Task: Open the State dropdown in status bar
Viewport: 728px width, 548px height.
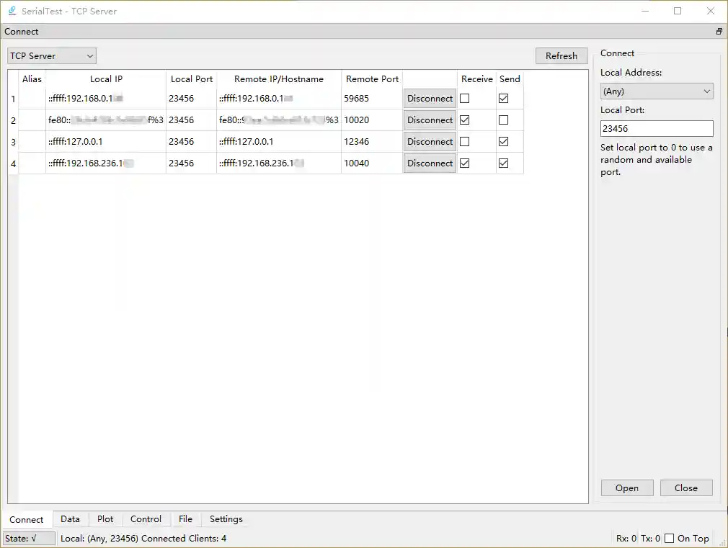Action: coord(29,538)
